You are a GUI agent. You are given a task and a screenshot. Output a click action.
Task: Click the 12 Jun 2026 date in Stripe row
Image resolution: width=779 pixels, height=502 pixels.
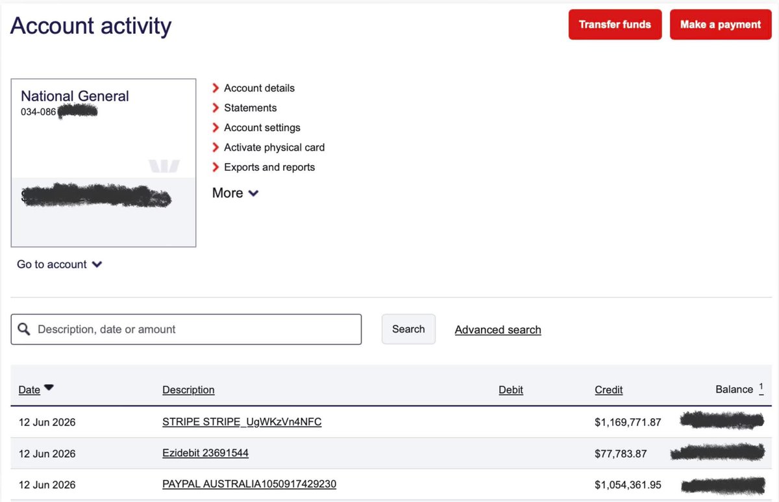47,422
